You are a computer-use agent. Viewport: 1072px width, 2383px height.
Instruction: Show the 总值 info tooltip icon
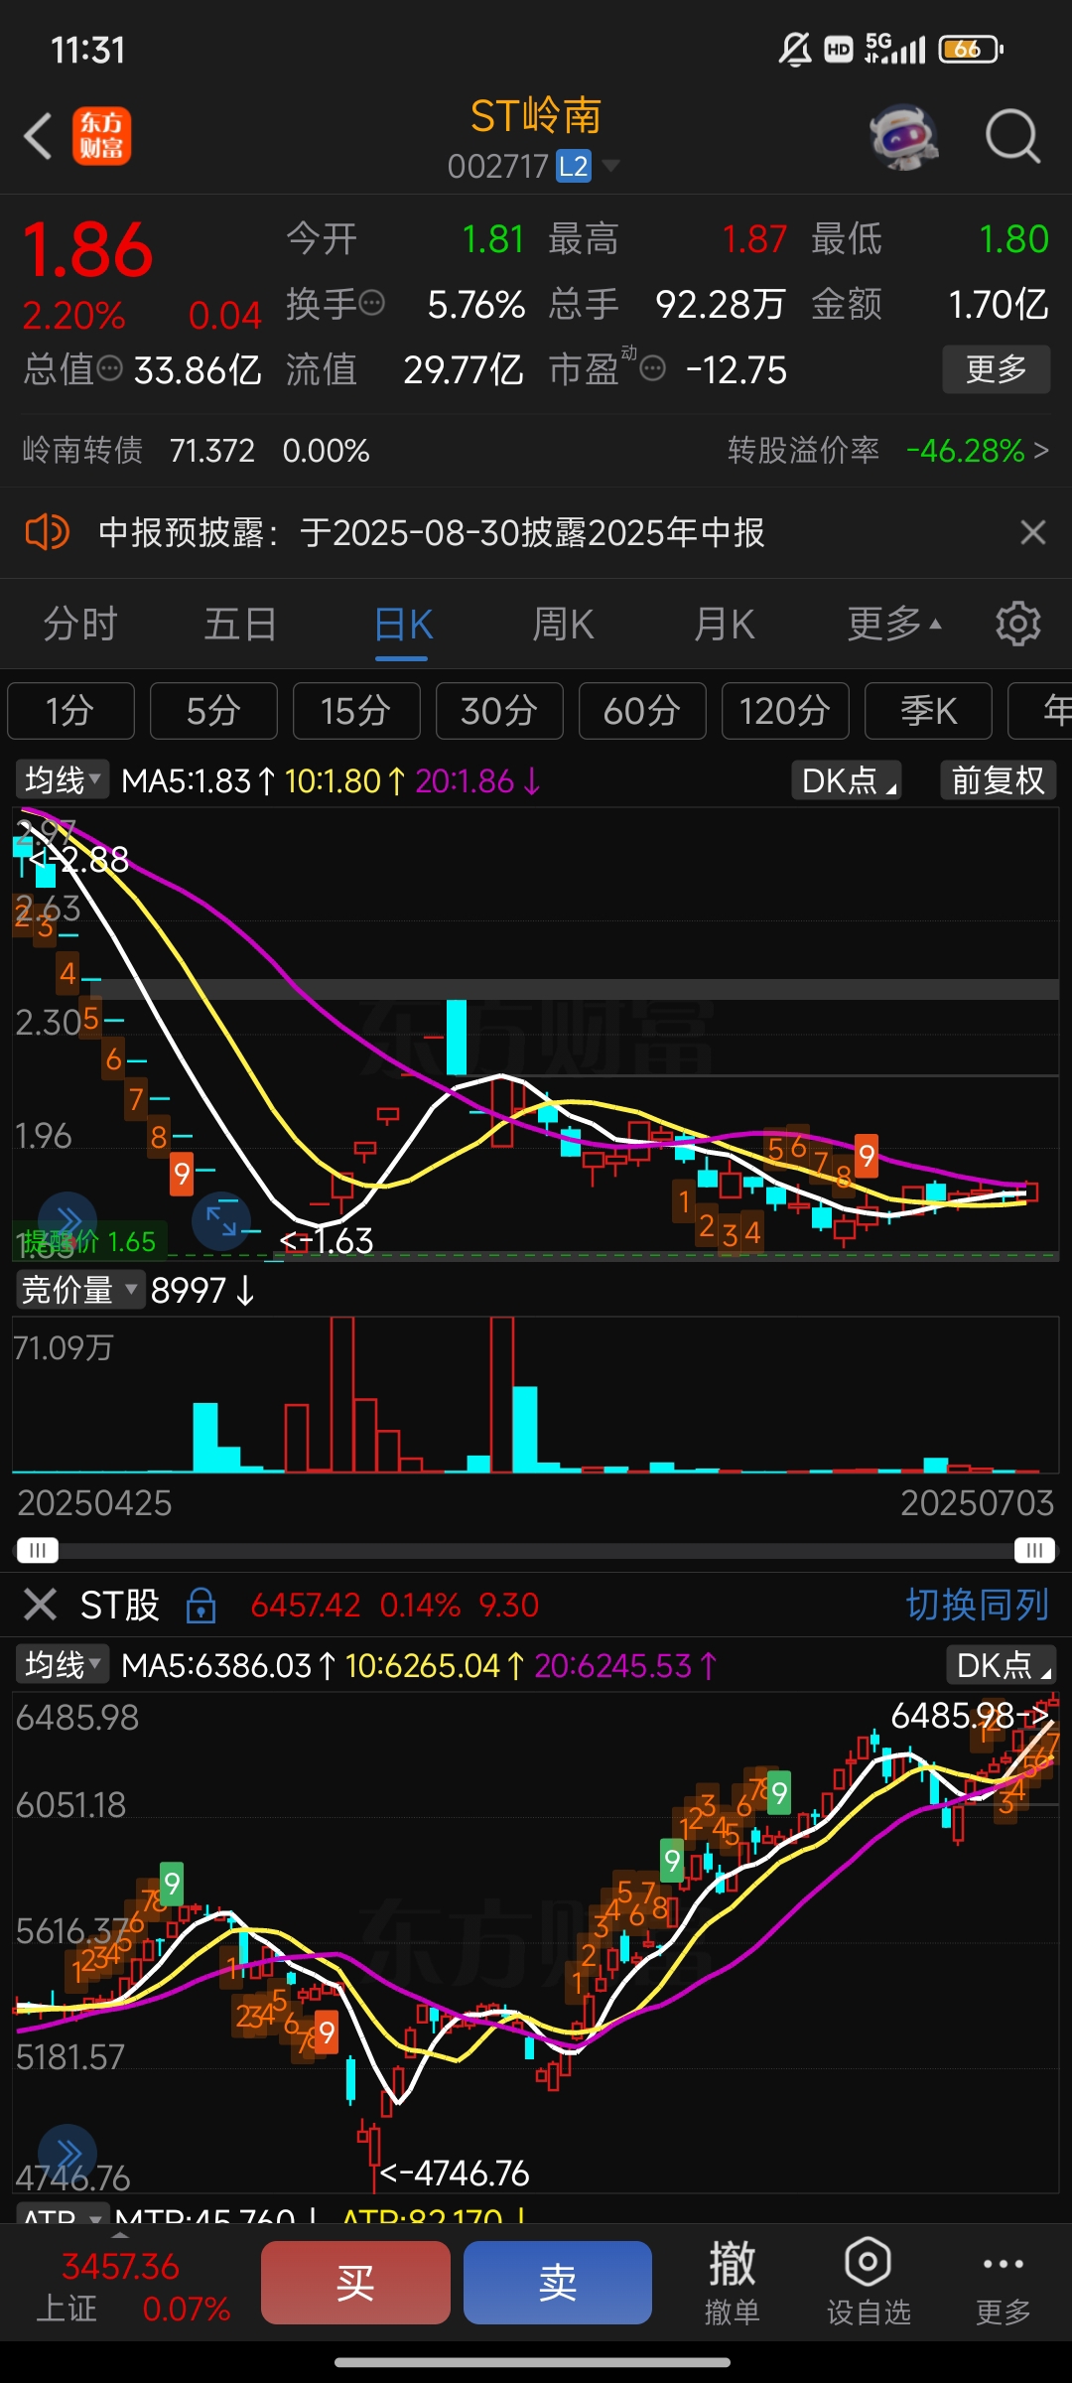pos(109,368)
